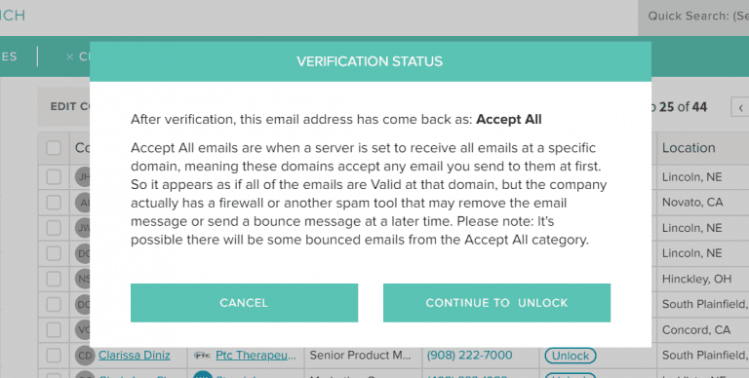This screenshot has height=378, width=749.
Task: Sort by Location column header
Action: point(689,148)
